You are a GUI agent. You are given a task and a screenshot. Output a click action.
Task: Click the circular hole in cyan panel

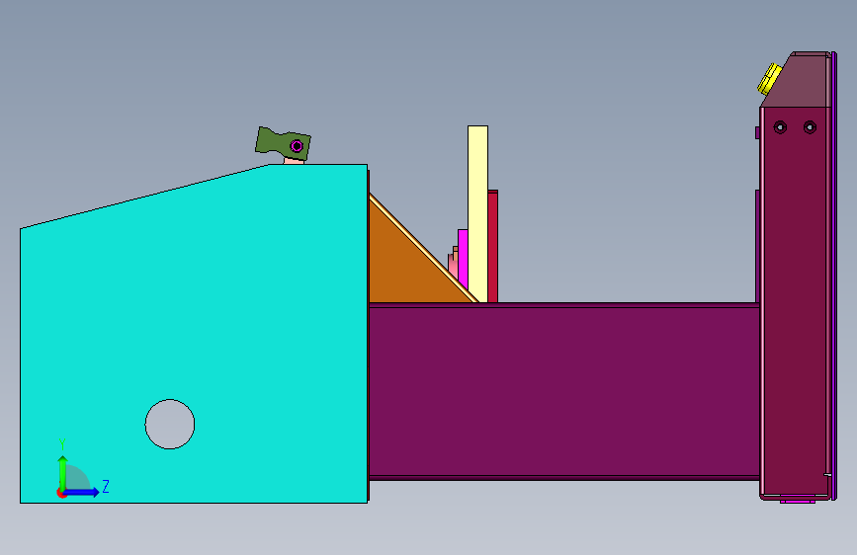coord(170,425)
